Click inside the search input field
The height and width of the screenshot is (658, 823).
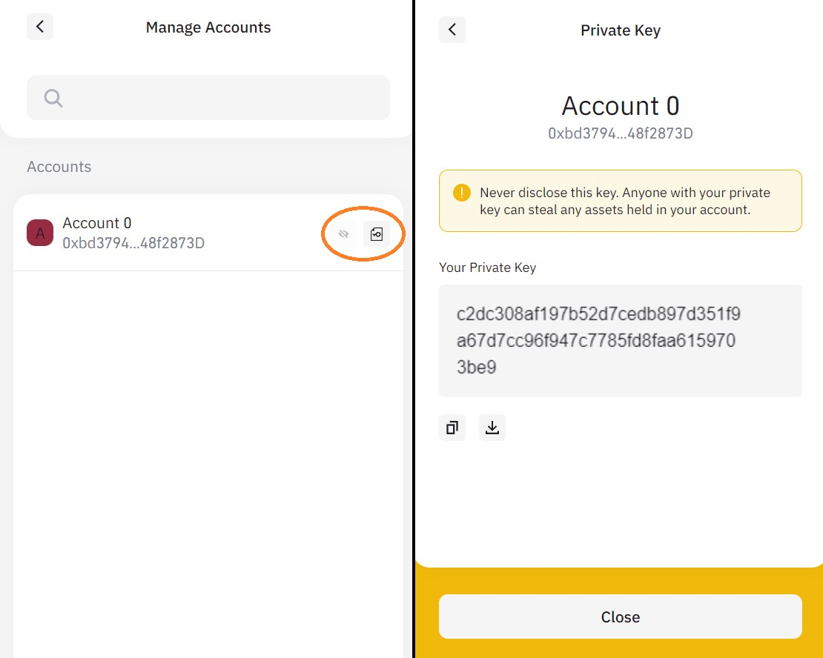pos(208,97)
